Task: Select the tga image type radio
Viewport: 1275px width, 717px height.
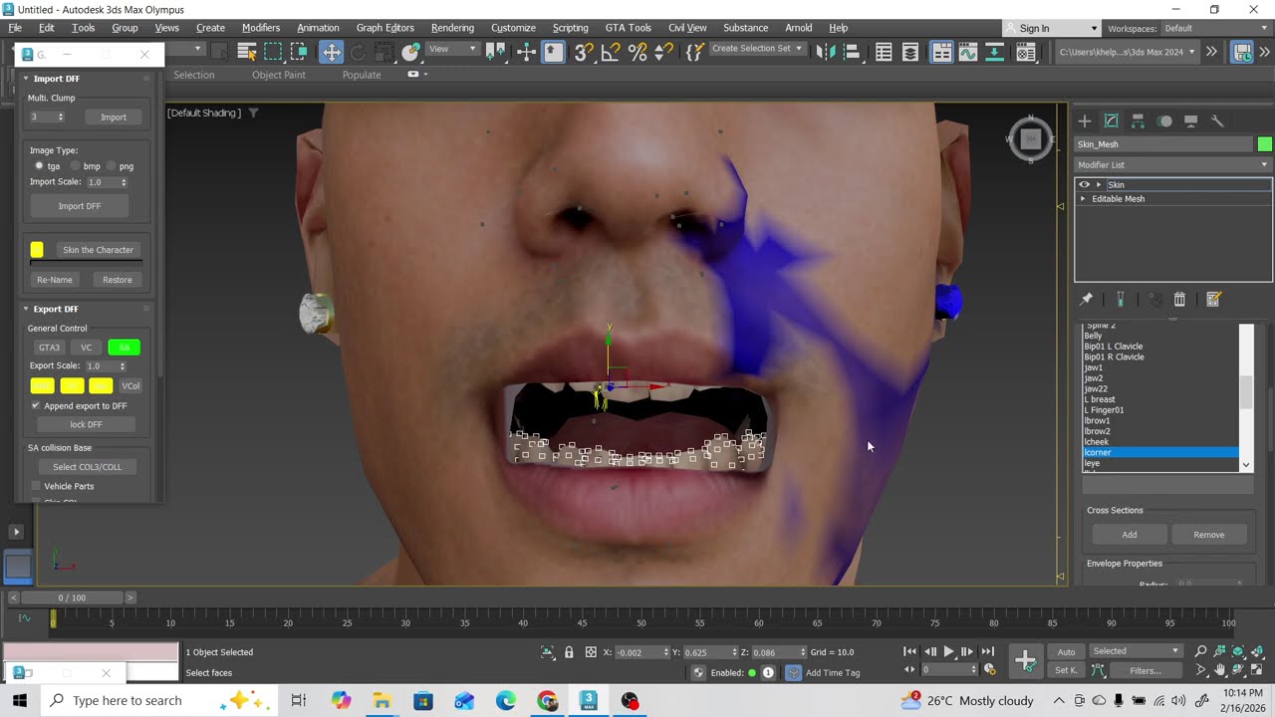Action: pos(39,166)
